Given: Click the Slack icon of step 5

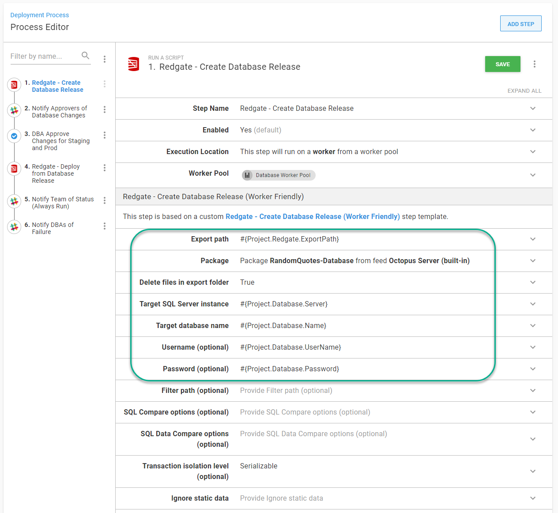Looking at the screenshot, I should click(x=14, y=201).
